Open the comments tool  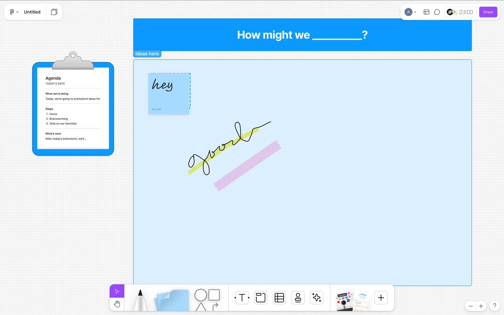[x=437, y=12]
